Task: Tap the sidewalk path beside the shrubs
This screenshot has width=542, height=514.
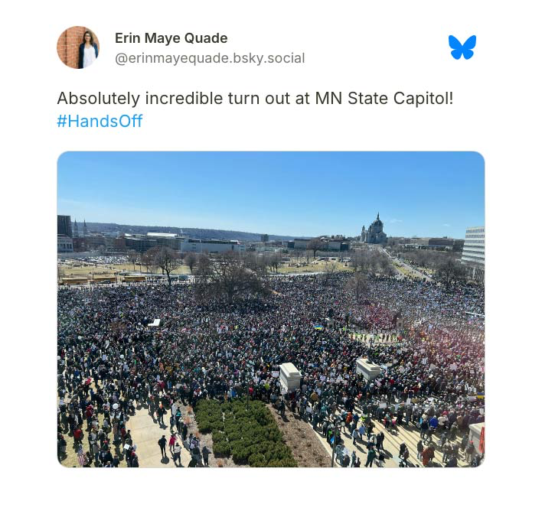Action: click(154, 439)
